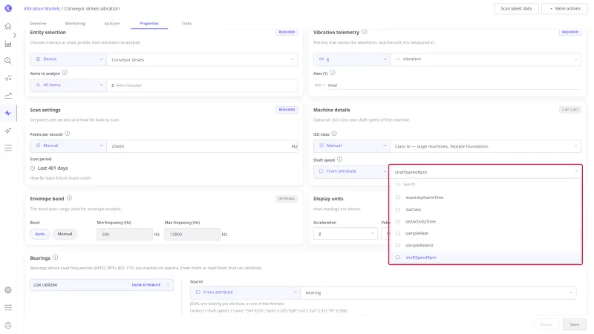Open the sliders configuration sidebar icon
594x334 pixels.
(x=8, y=307)
